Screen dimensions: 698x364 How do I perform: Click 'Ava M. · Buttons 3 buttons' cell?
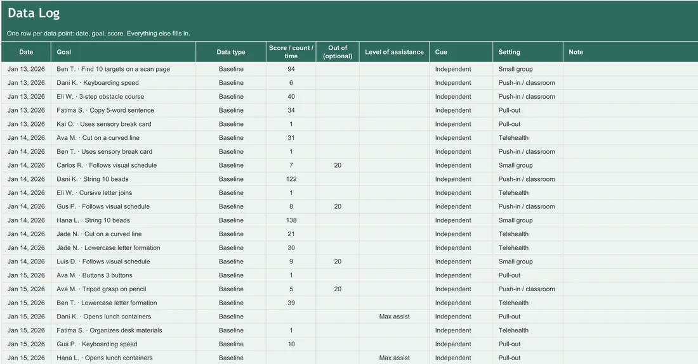tap(123, 275)
